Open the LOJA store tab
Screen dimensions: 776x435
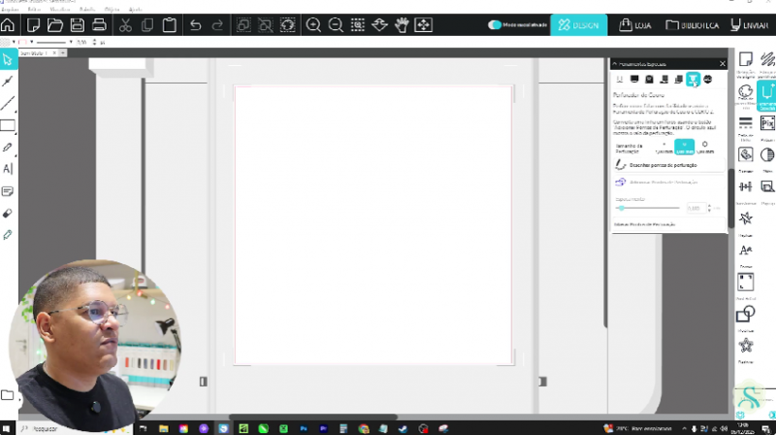tap(635, 25)
